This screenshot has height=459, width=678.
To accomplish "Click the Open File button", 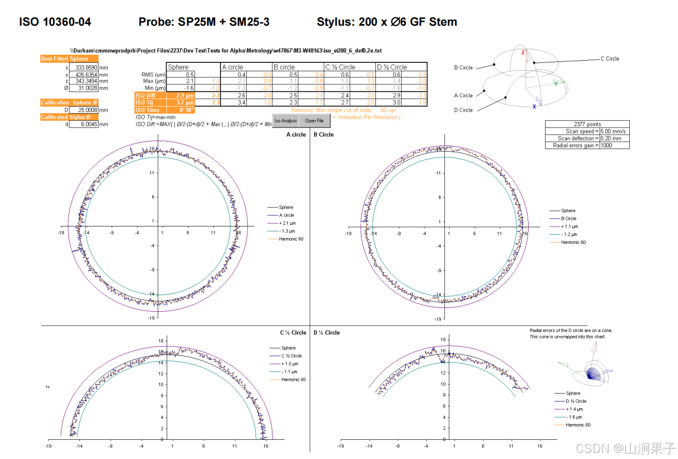I will [x=314, y=120].
